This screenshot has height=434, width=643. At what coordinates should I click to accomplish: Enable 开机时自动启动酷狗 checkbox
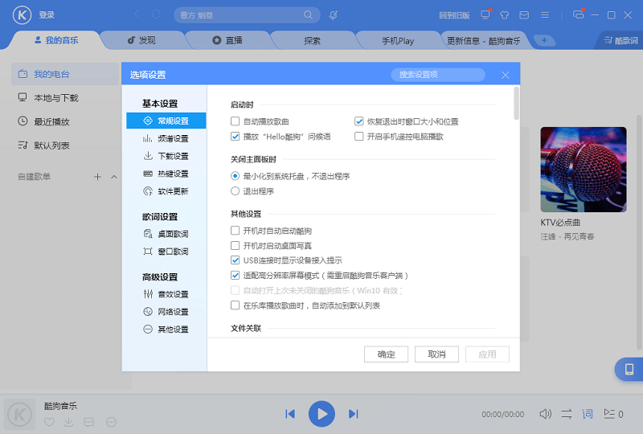(x=235, y=231)
